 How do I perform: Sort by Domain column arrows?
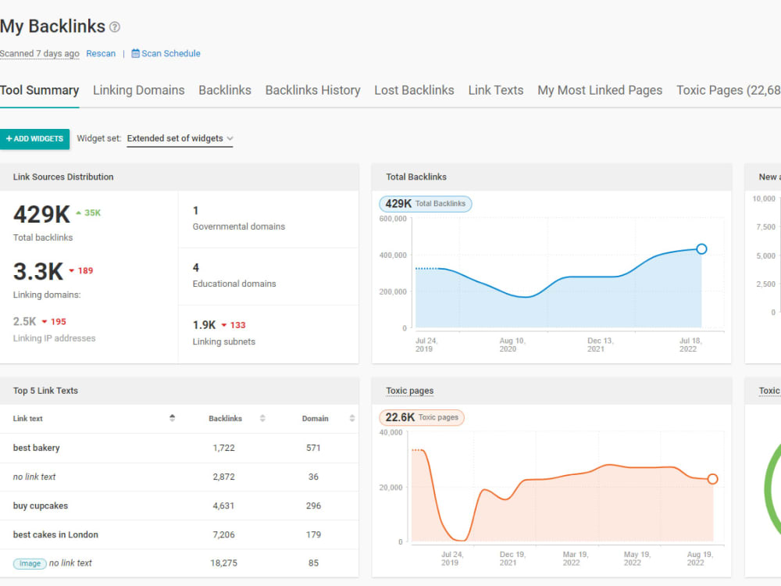pos(352,418)
